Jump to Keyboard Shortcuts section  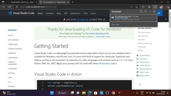(x=145, y=43)
